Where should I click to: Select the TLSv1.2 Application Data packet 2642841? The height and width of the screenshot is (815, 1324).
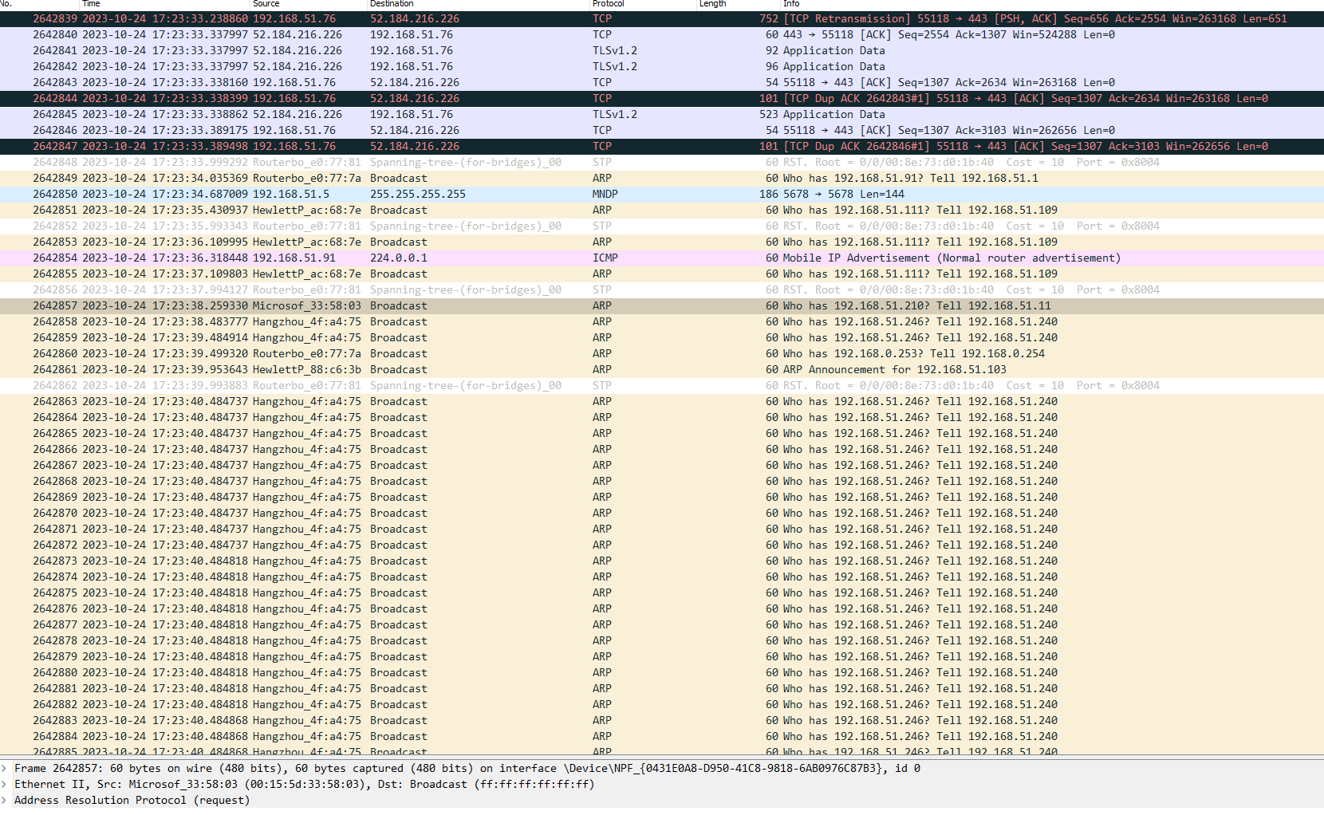pos(319,50)
